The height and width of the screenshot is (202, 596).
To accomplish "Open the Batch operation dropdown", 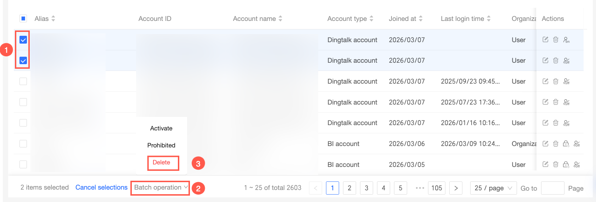I will tap(161, 187).
